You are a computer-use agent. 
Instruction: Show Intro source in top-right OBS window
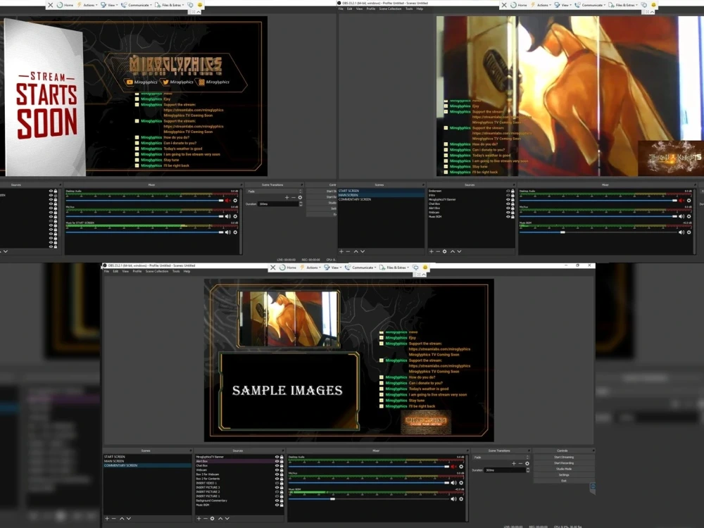[508, 195]
